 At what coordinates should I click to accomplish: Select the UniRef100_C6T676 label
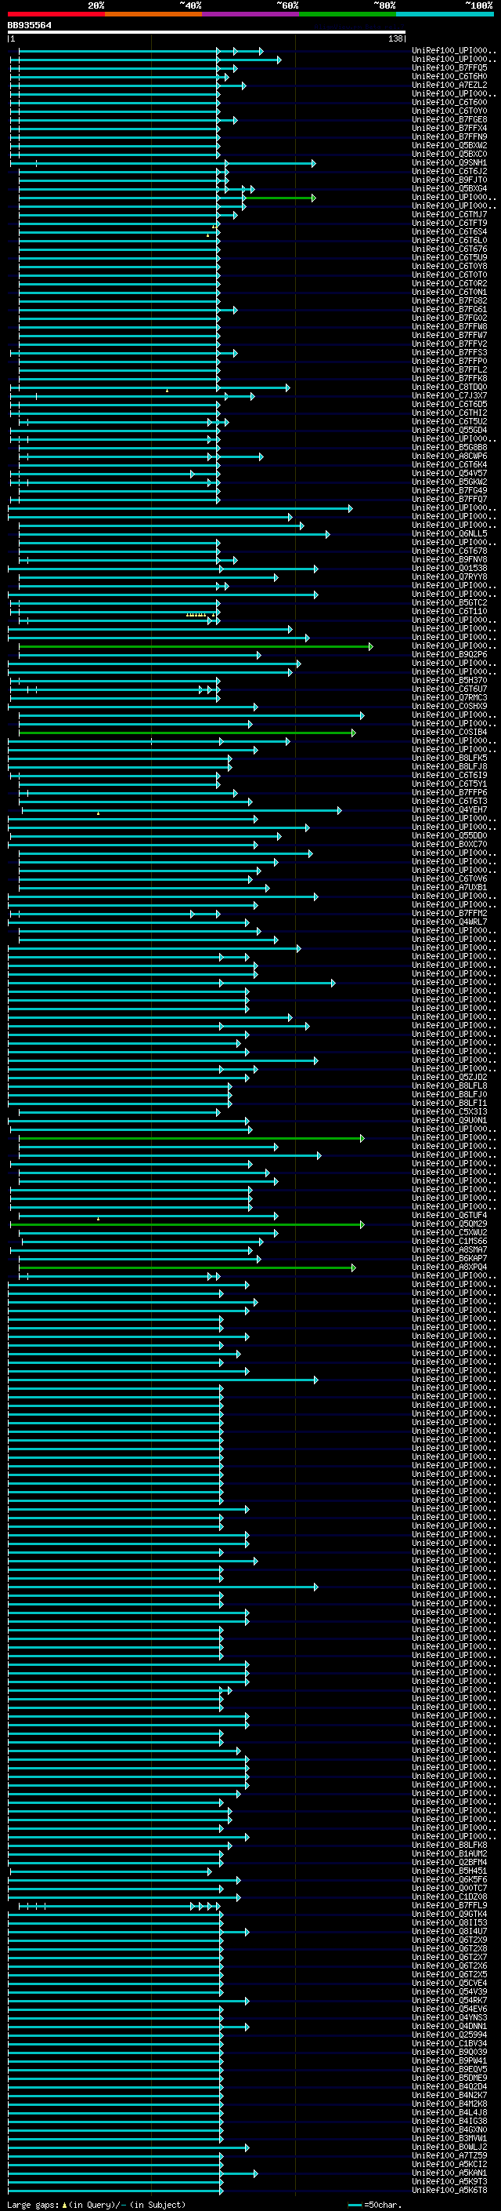449,249
